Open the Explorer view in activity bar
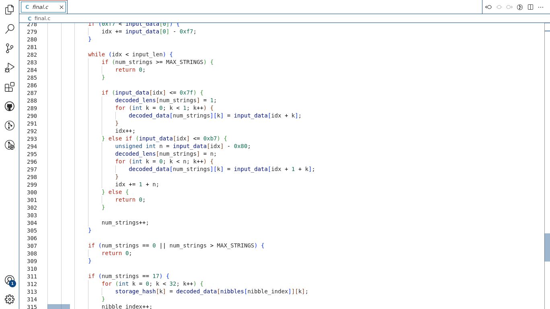The image size is (550, 309). point(10,10)
